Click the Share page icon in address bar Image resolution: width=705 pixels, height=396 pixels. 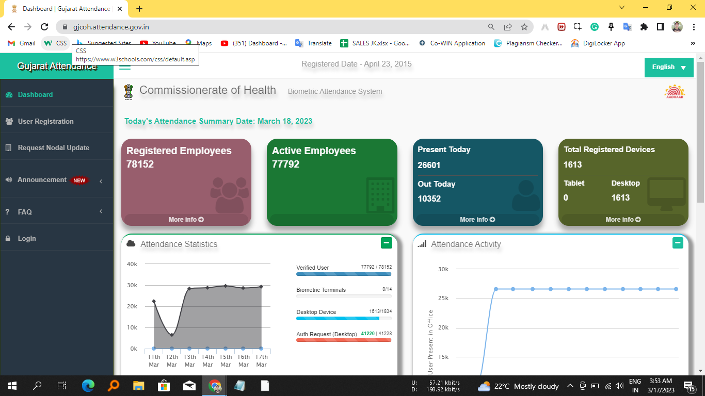point(508,27)
